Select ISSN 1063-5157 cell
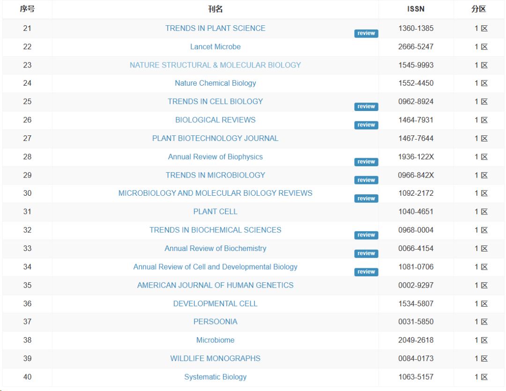This screenshot has width=506, height=391. click(416, 377)
